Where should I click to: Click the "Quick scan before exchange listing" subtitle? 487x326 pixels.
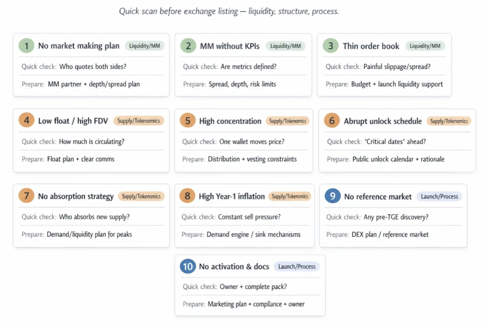229,11
